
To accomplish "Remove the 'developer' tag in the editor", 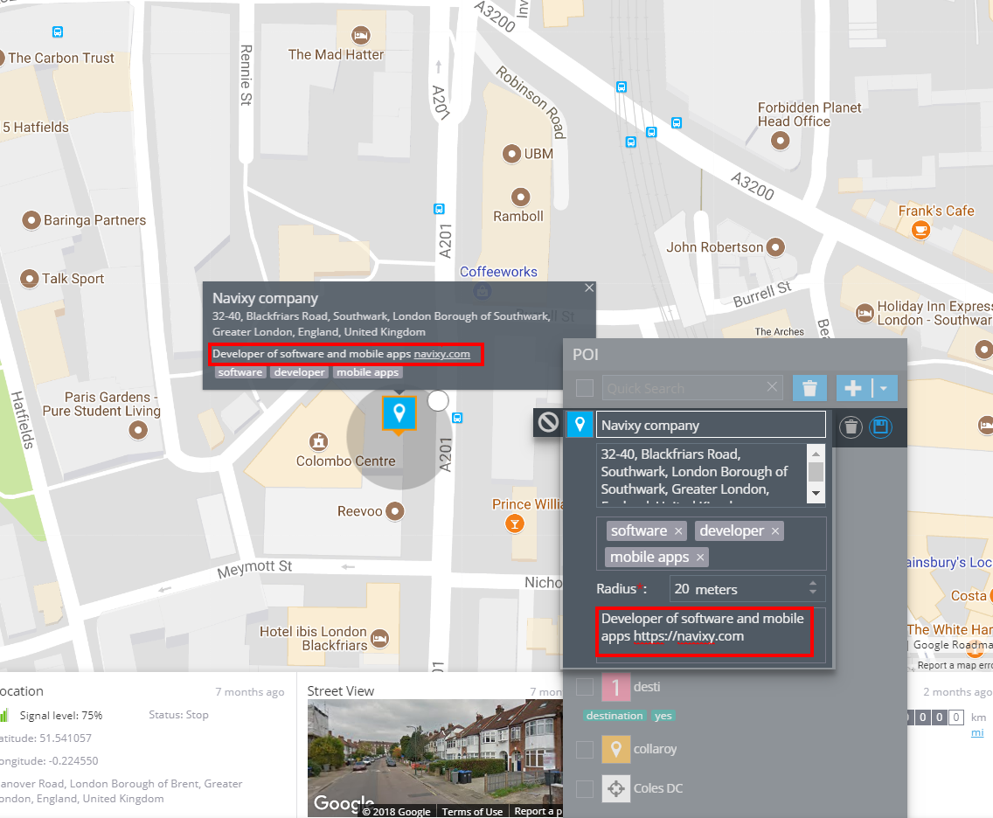I will (x=775, y=531).
